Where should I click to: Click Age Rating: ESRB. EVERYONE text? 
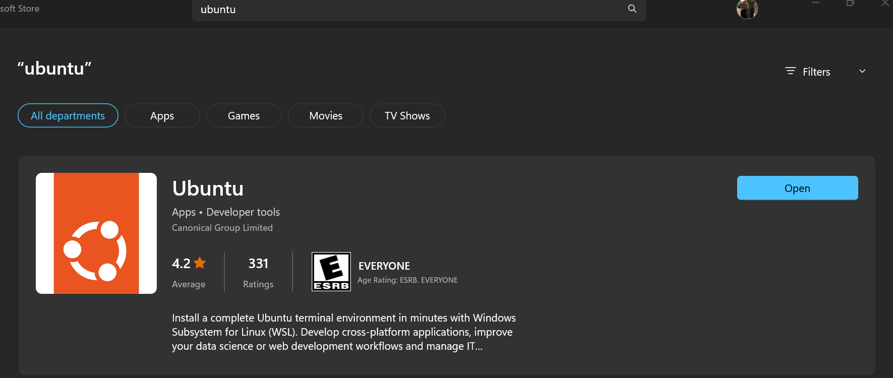click(x=407, y=280)
